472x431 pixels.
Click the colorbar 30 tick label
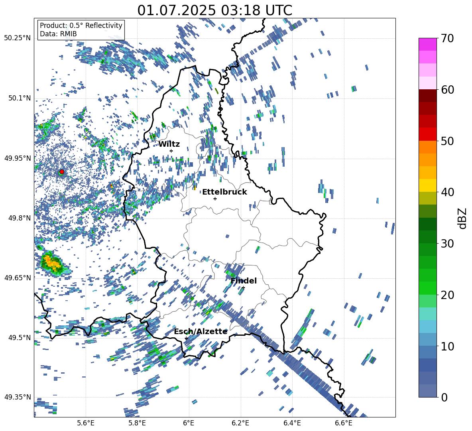[447, 243]
